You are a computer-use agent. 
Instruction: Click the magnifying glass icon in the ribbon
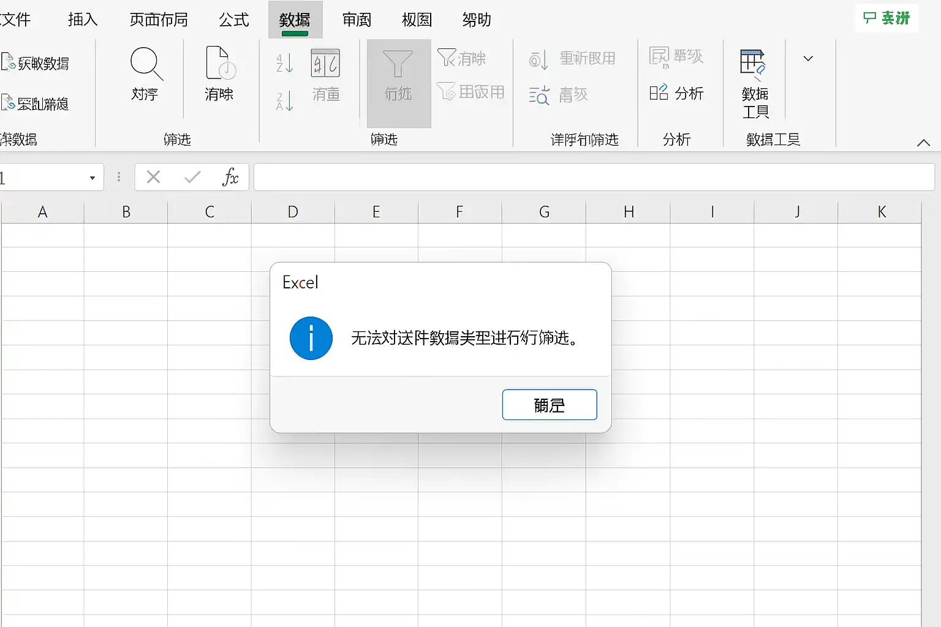tap(146, 64)
